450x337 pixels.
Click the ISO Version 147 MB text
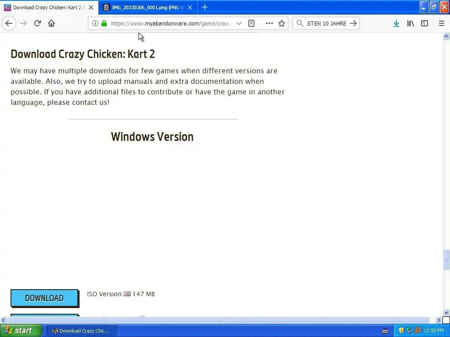[x=121, y=294]
